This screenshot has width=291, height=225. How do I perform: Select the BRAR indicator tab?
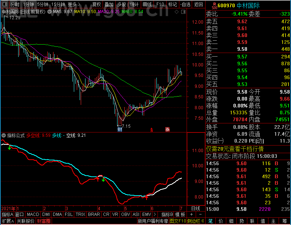pos(94,214)
